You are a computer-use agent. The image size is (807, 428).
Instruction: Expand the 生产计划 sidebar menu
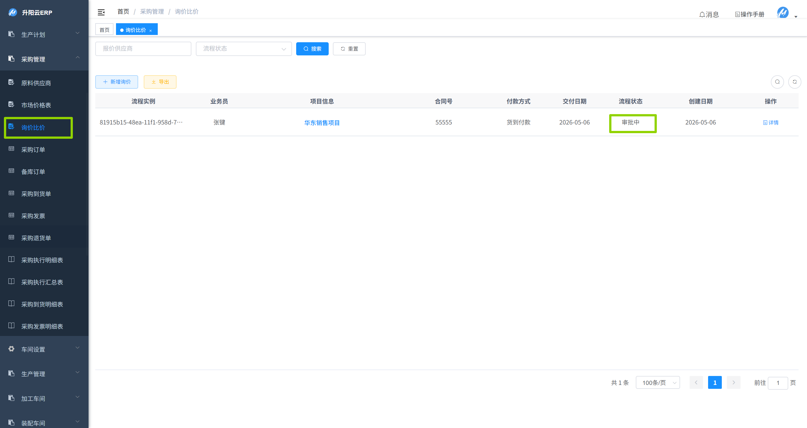[44, 34]
